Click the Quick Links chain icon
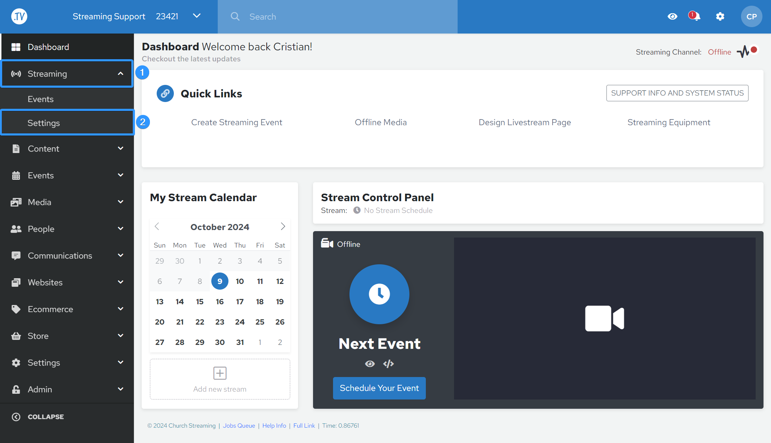The image size is (771, 443). 165,93
